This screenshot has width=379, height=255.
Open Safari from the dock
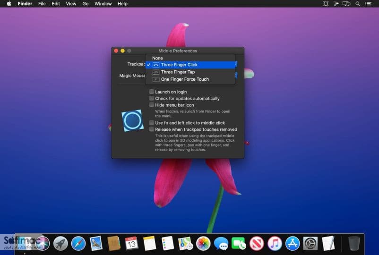78,243
